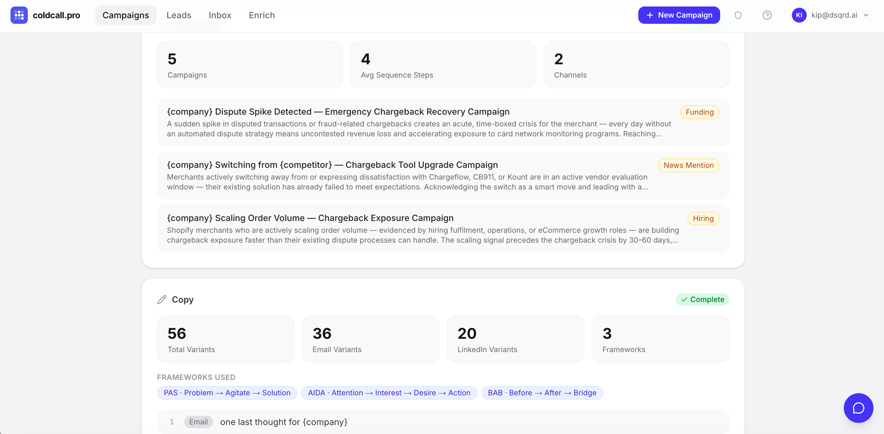Click the coldcall.pro logo icon

click(19, 15)
